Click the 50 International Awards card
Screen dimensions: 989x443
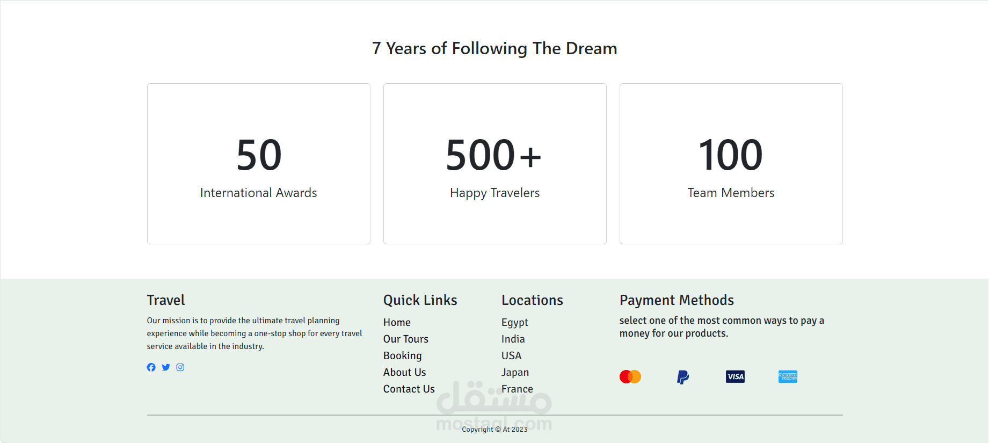259,164
